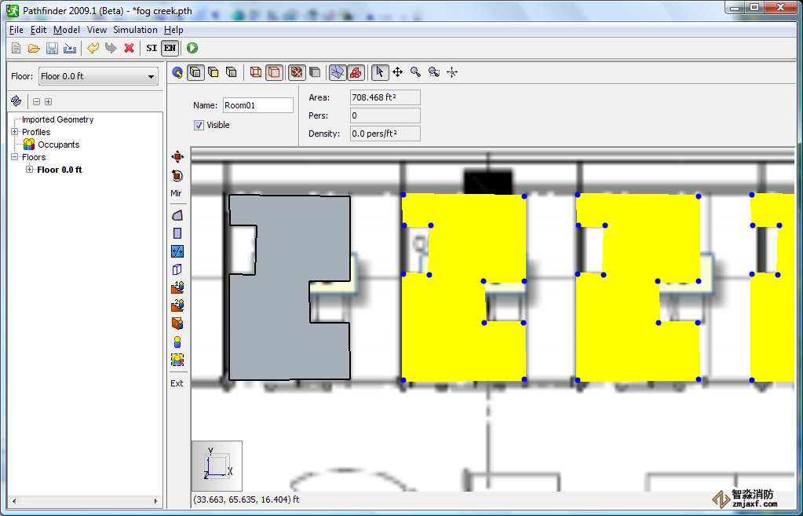Activate the Rotate objects tool

(177, 175)
